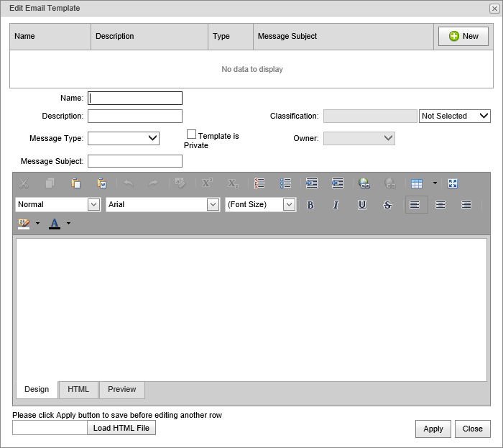Check the Template is Private checkbox
Viewport: 503px width, 448px height.
191,134
